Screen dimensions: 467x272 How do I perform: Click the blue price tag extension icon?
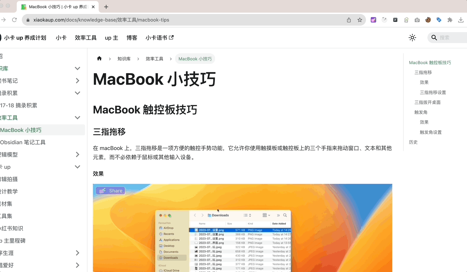click(439, 20)
